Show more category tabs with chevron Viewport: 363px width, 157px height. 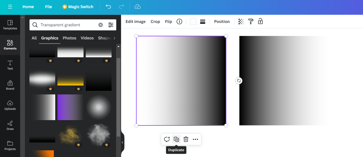point(114,38)
